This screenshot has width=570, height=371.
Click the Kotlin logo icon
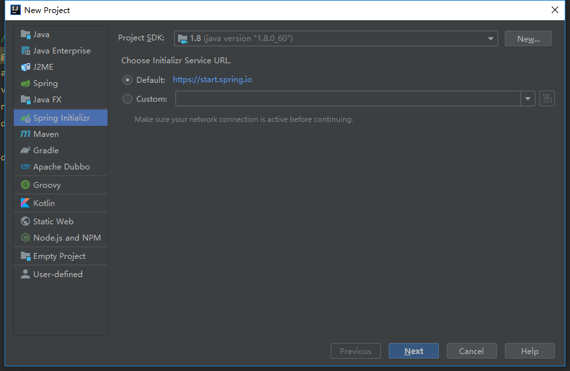pos(25,203)
